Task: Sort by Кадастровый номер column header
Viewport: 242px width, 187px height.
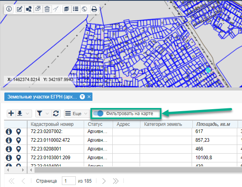Action: [56, 124]
